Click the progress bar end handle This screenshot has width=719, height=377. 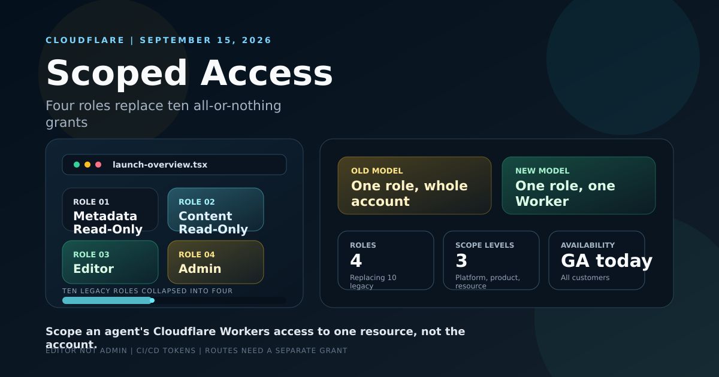[x=152, y=300]
